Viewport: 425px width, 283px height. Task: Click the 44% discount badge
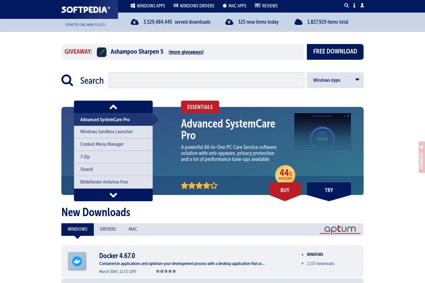coord(285,174)
